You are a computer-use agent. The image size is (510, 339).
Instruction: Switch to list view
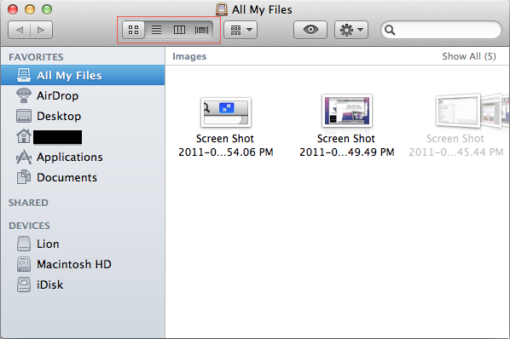[x=156, y=30]
